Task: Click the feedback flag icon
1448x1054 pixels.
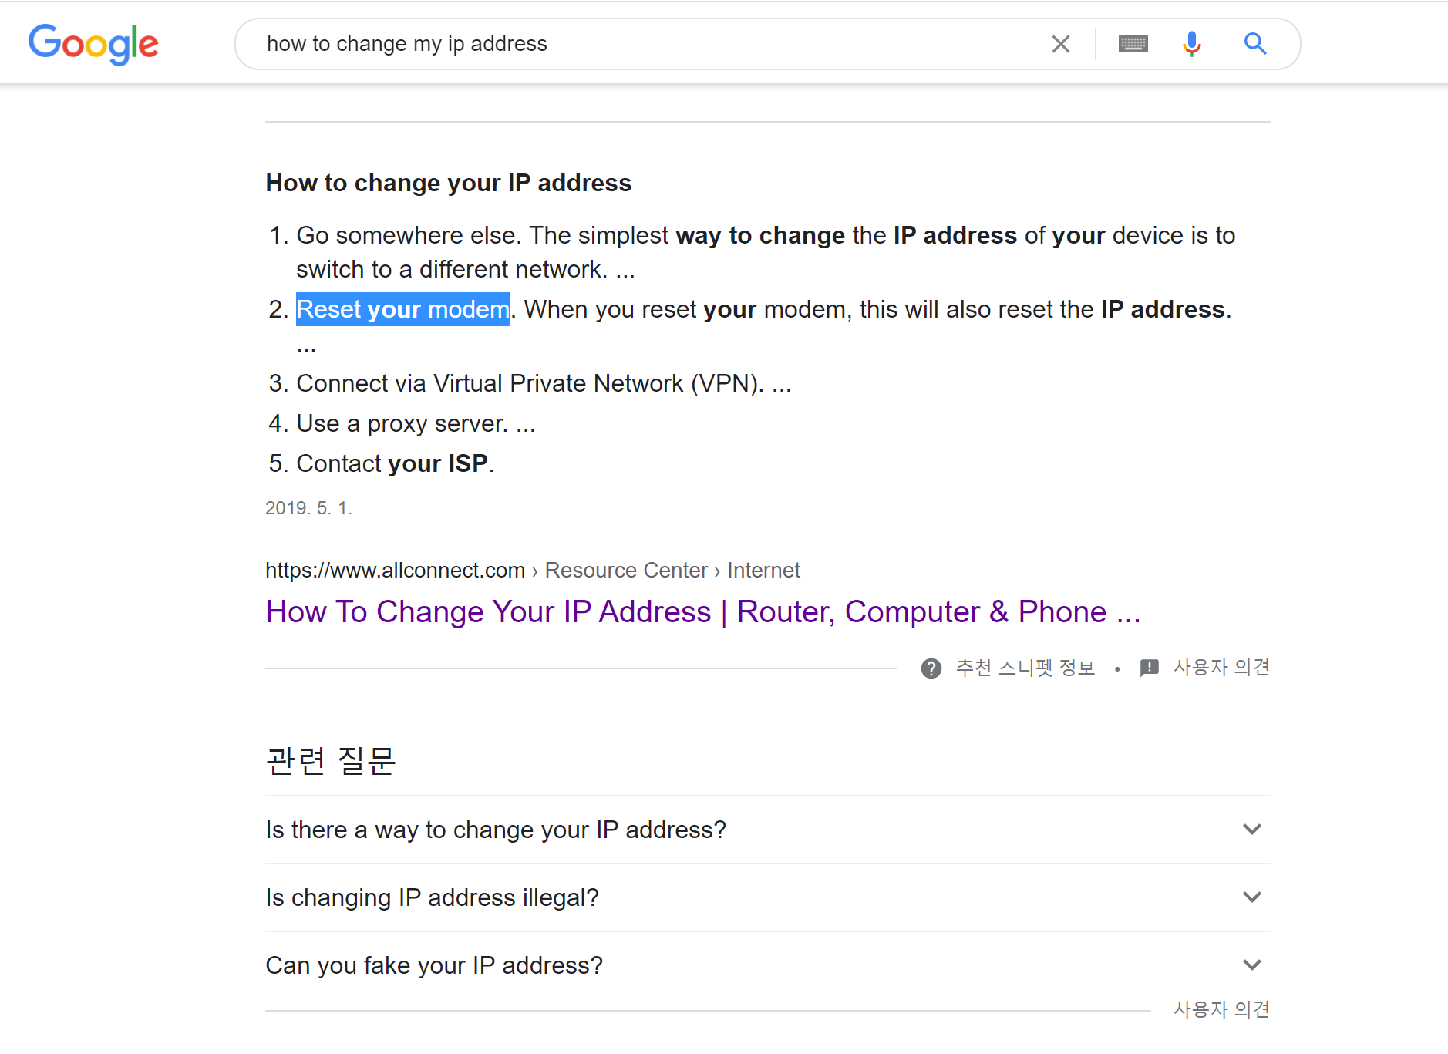Action: [1150, 668]
